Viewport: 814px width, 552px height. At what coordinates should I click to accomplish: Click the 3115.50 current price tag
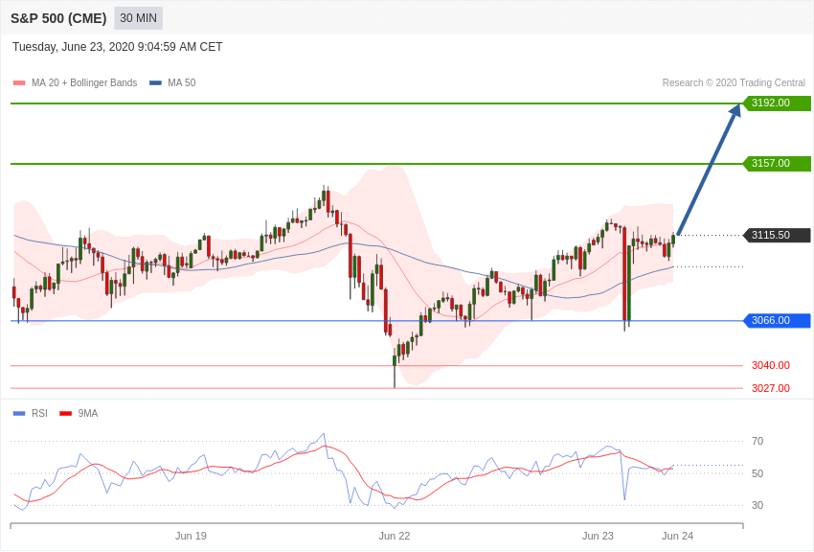[x=777, y=235]
